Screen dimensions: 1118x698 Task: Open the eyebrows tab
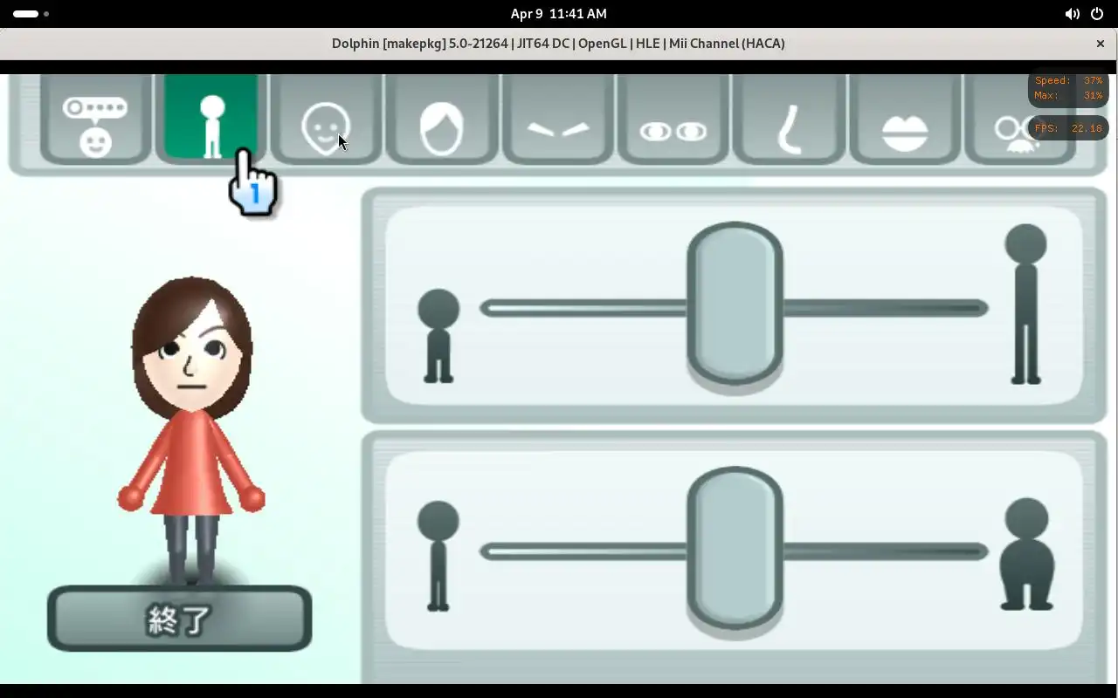pyautogui.click(x=558, y=120)
